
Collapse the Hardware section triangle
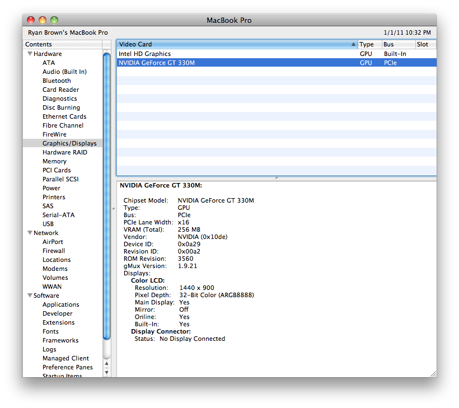pyautogui.click(x=30, y=54)
